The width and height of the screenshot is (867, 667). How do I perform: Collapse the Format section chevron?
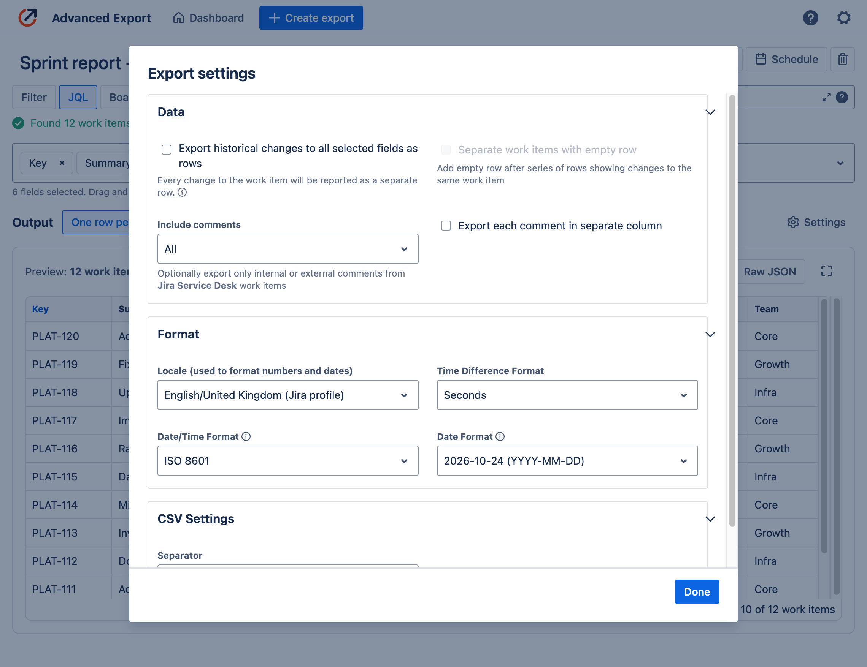tap(710, 334)
